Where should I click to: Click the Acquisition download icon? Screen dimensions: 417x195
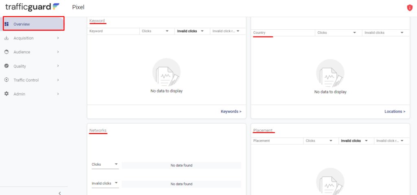[7, 38]
